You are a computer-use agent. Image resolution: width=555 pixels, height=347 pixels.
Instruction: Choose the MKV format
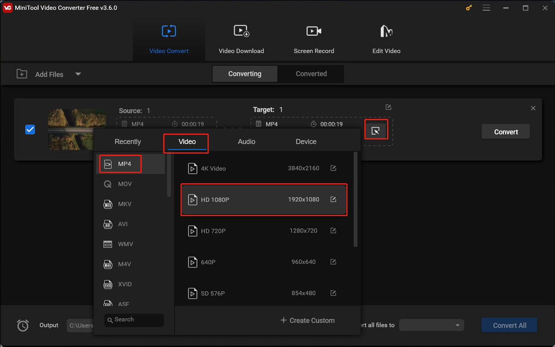(x=131, y=204)
